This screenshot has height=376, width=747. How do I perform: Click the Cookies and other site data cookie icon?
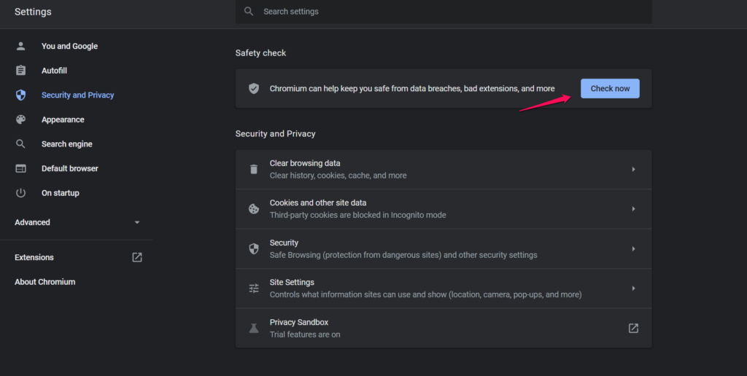coord(254,209)
